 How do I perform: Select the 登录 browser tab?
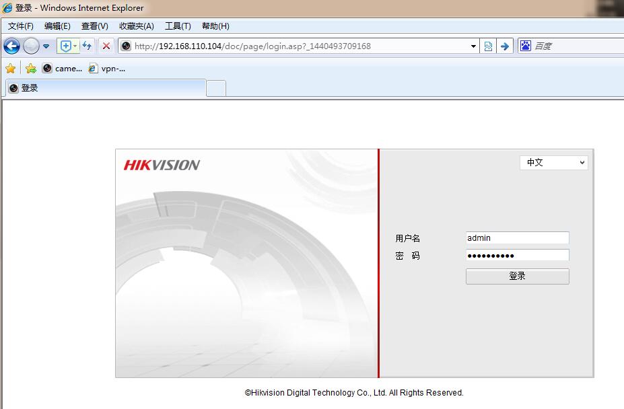pyautogui.click(x=106, y=88)
